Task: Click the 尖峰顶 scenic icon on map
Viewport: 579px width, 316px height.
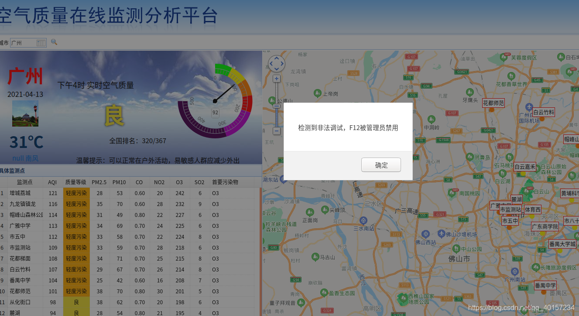Action: (326, 210)
